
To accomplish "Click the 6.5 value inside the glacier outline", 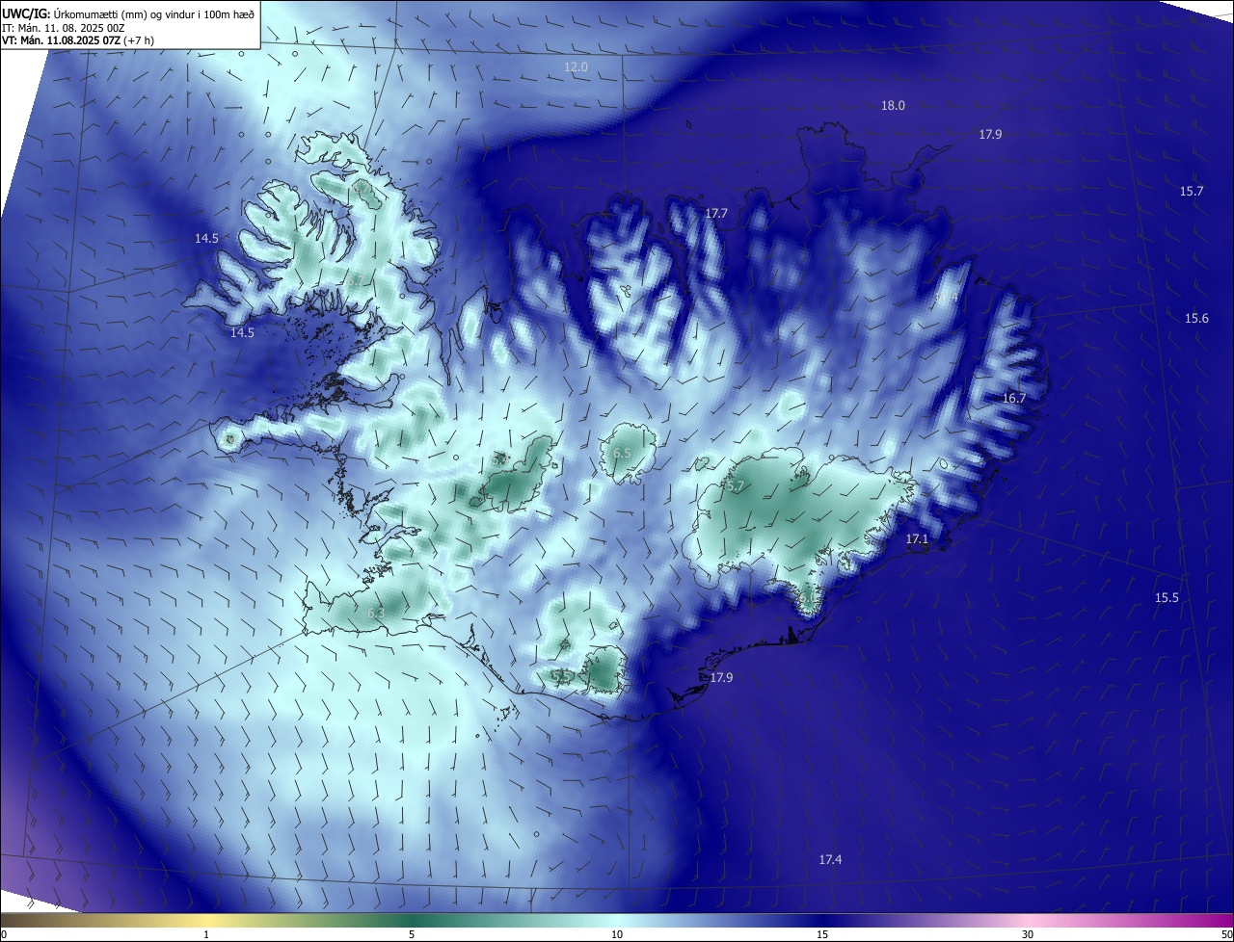I will coord(622,453).
